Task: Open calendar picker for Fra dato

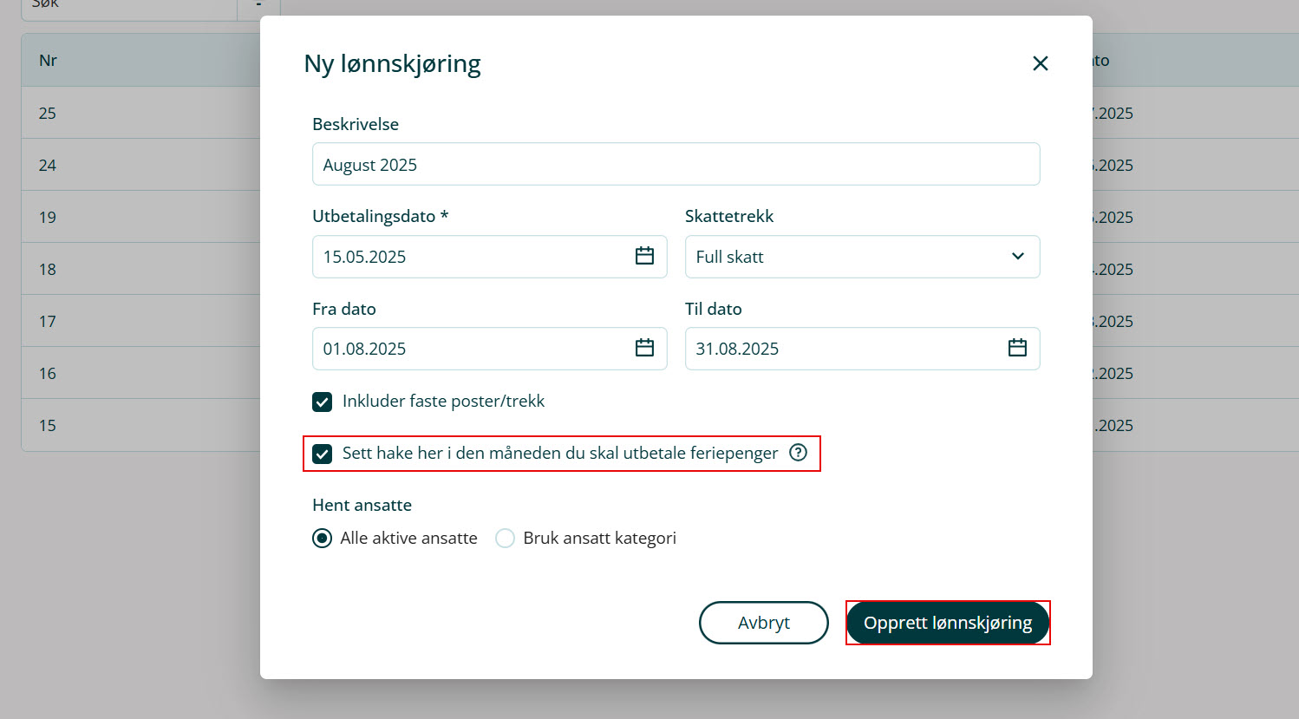Action: [644, 348]
